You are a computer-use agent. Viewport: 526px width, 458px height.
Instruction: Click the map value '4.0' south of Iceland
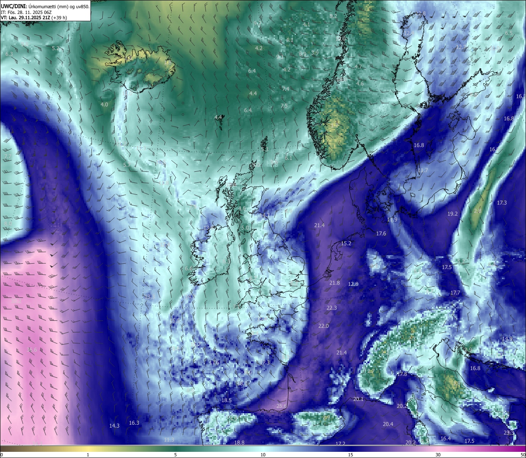(104, 104)
